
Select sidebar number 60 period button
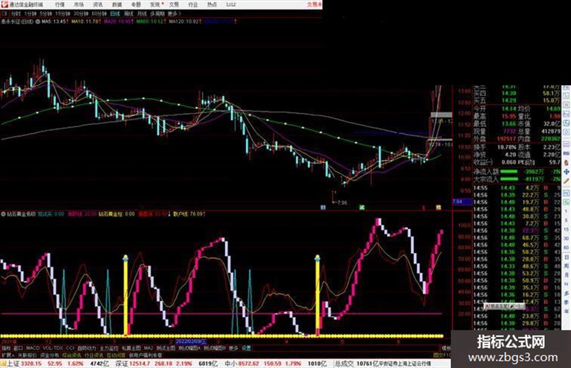point(566,247)
